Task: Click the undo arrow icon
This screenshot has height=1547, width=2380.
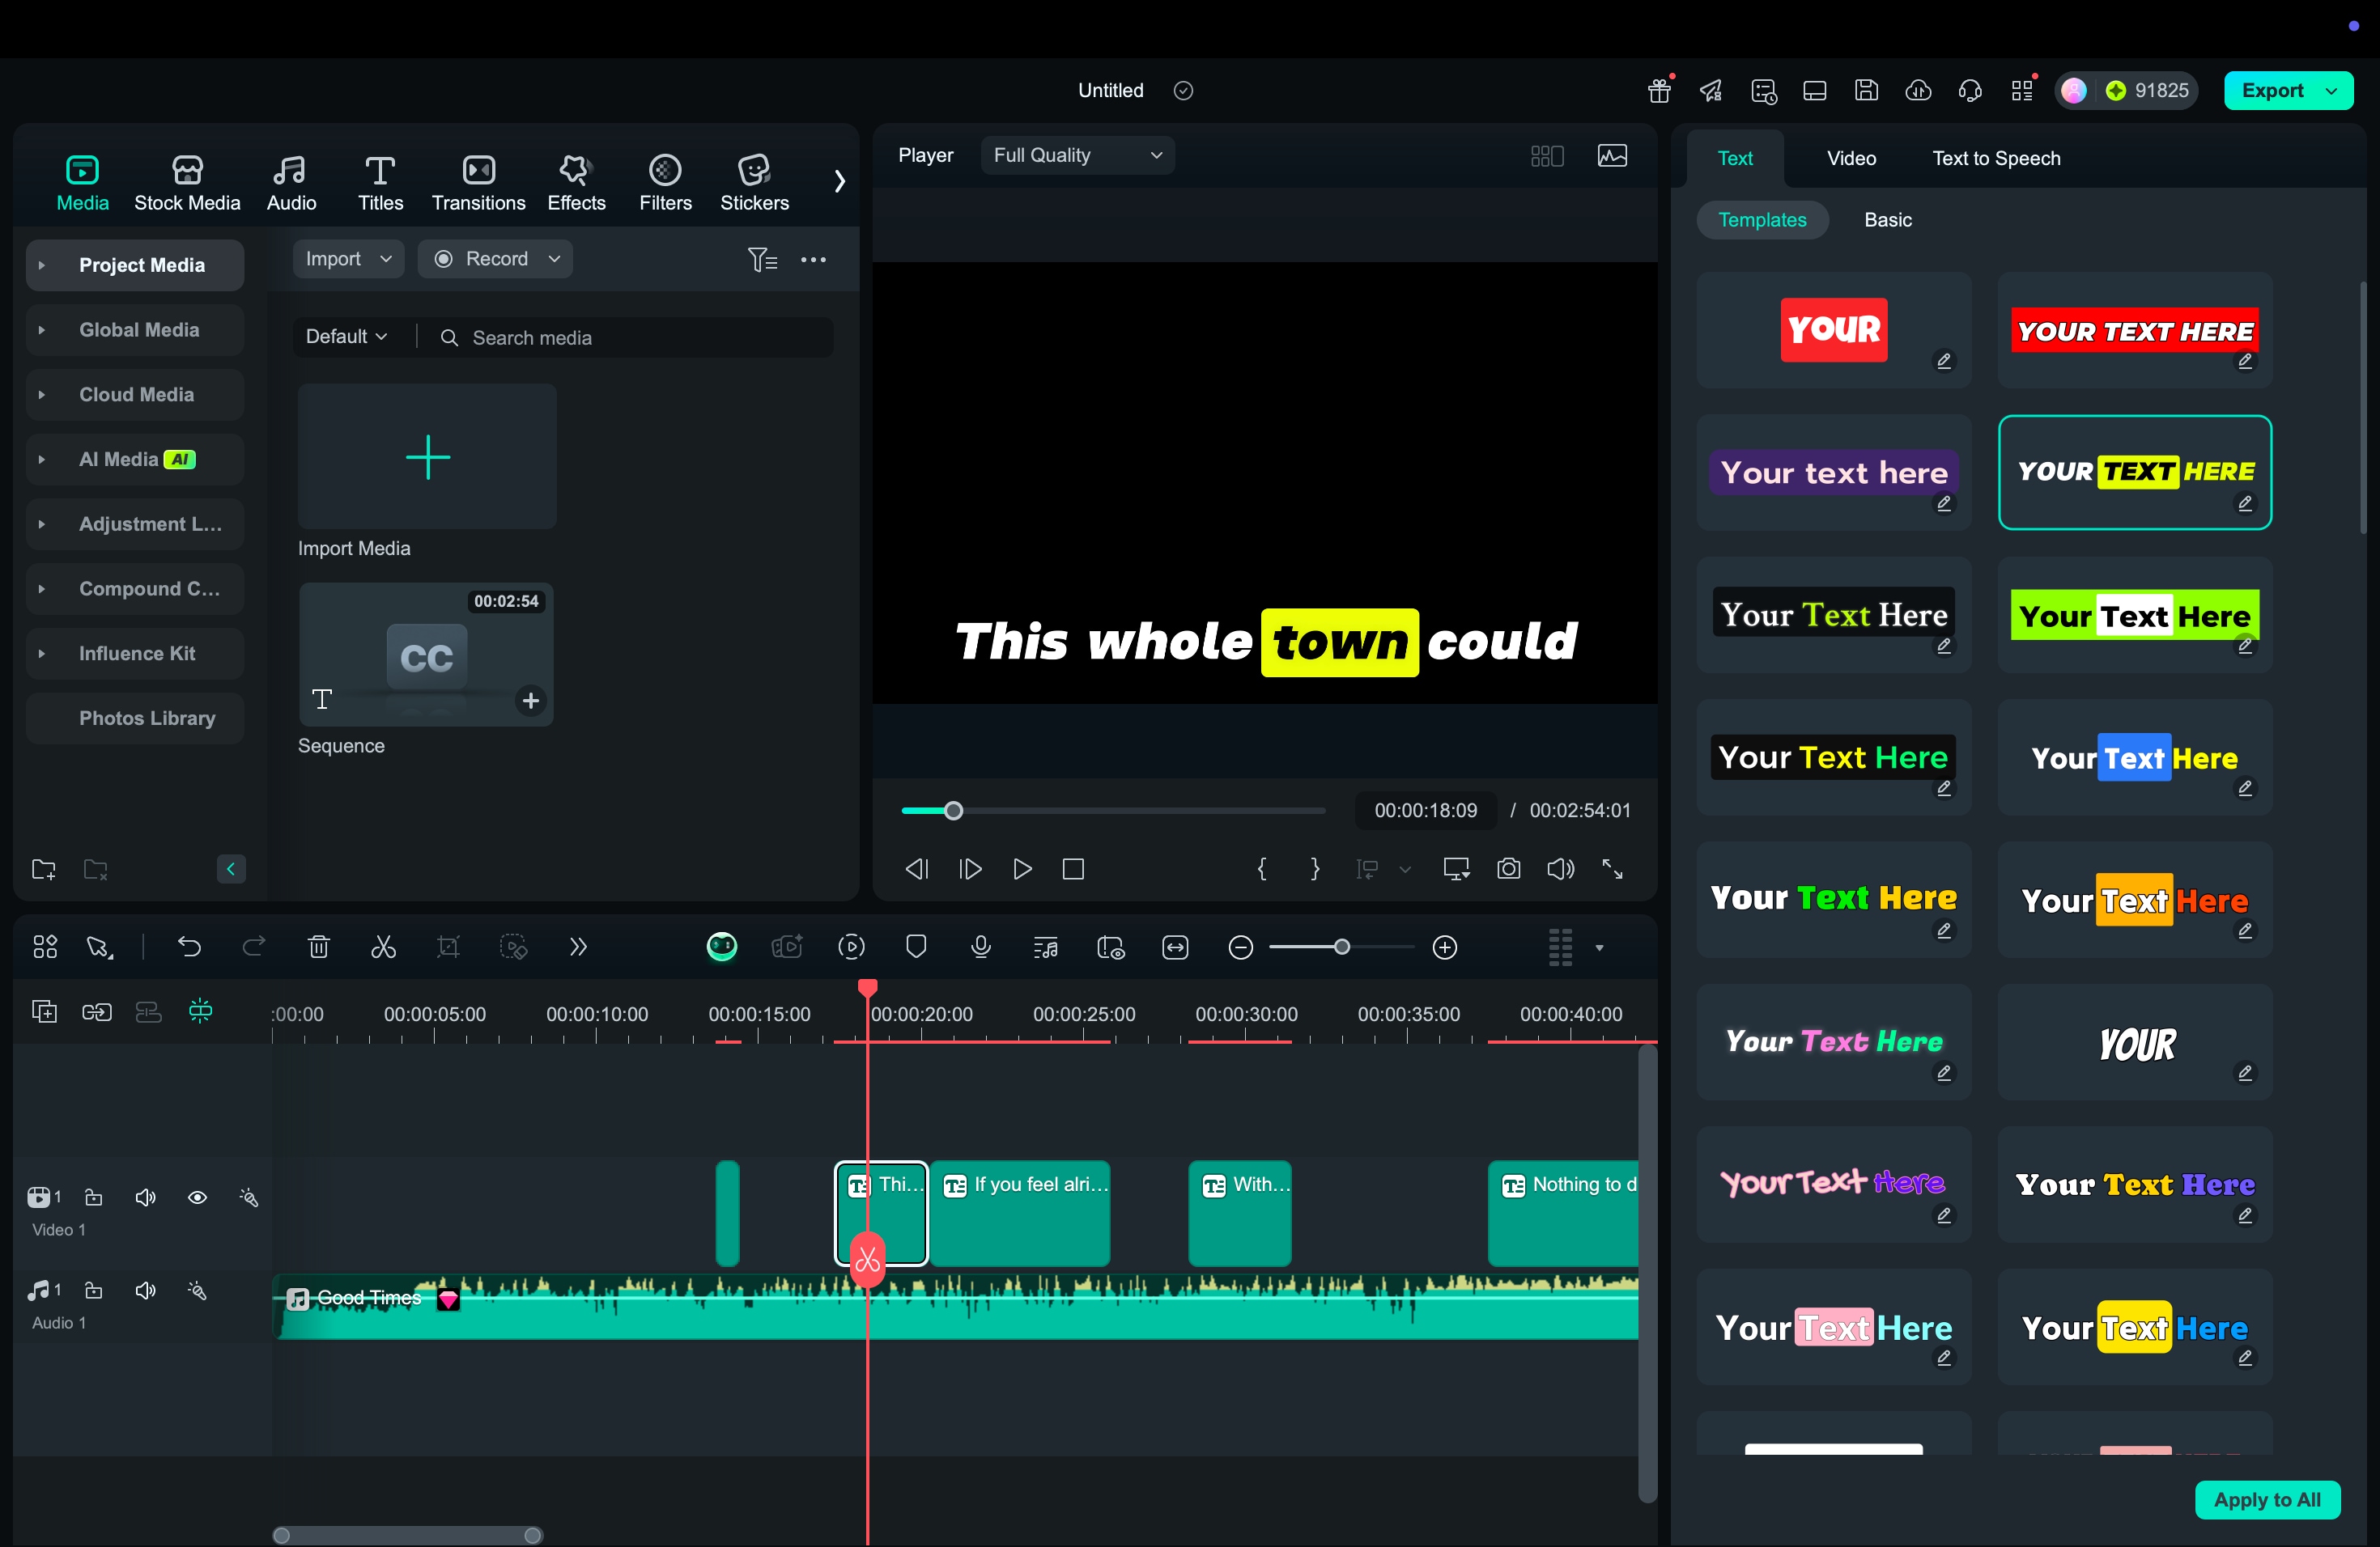Action: 189,947
